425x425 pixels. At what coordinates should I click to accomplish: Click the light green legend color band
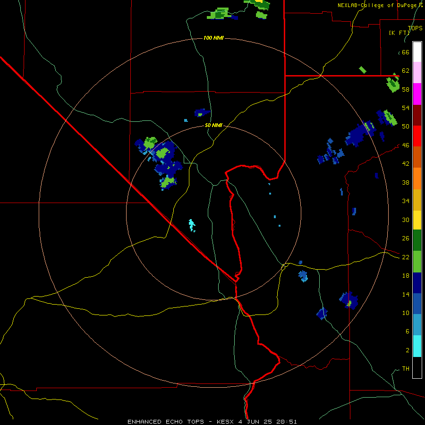tap(417, 262)
